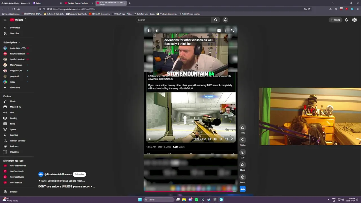Expand Subscriptions section chevron

tap(19, 43)
